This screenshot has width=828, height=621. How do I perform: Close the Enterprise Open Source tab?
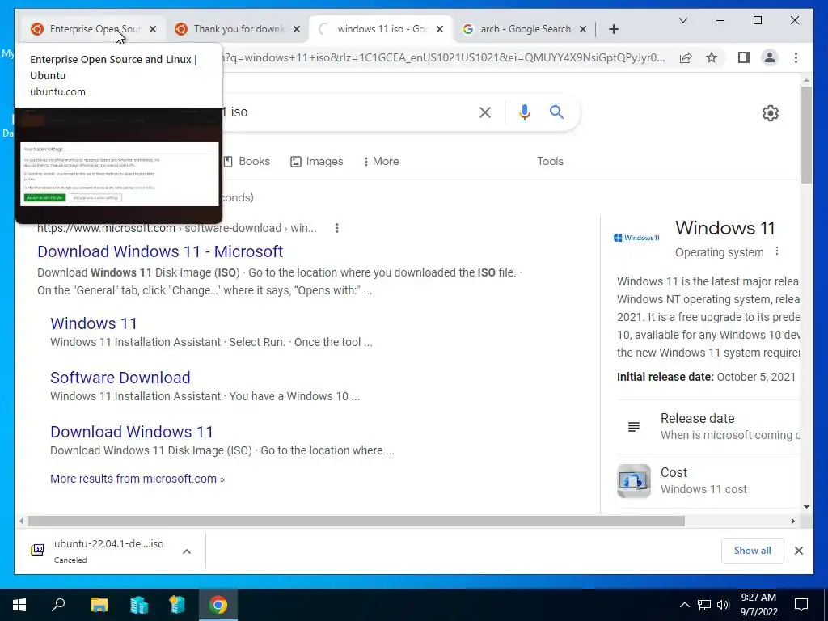click(x=153, y=29)
